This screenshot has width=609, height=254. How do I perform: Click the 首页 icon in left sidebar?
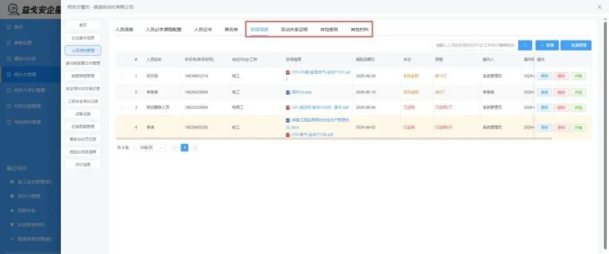[8, 27]
